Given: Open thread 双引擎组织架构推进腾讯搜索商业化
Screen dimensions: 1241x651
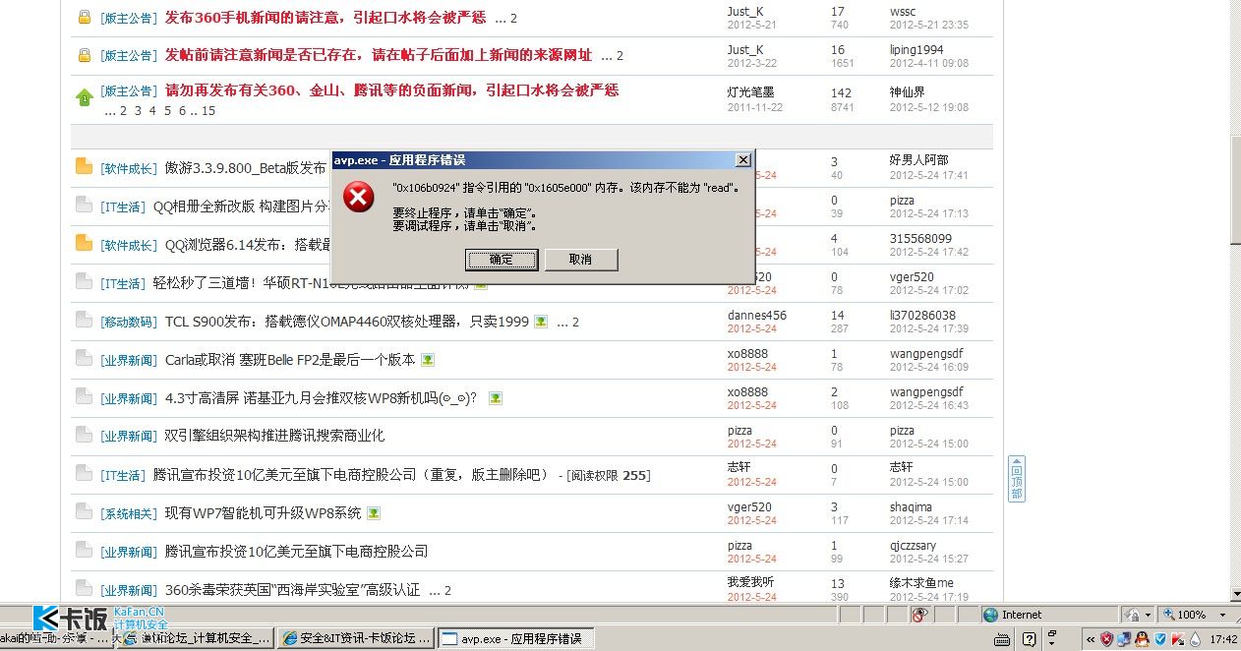Looking at the screenshot, I should [x=274, y=436].
